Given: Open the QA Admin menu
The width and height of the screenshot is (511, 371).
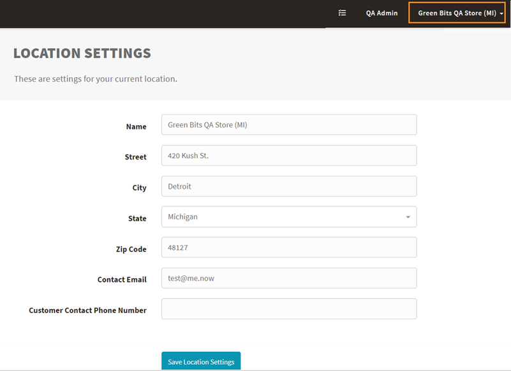Looking at the screenshot, I should (381, 13).
